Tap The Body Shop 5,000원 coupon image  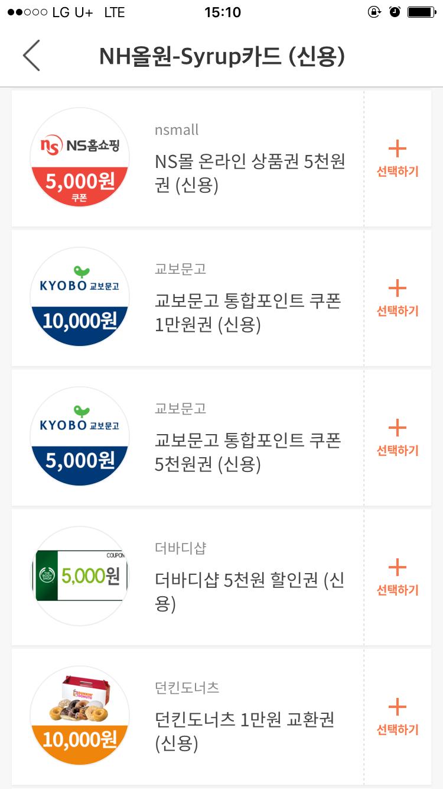[x=80, y=577]
